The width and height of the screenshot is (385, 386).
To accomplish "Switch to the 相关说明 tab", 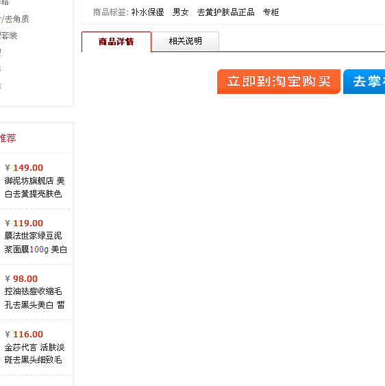I will (x=186, y=41).
